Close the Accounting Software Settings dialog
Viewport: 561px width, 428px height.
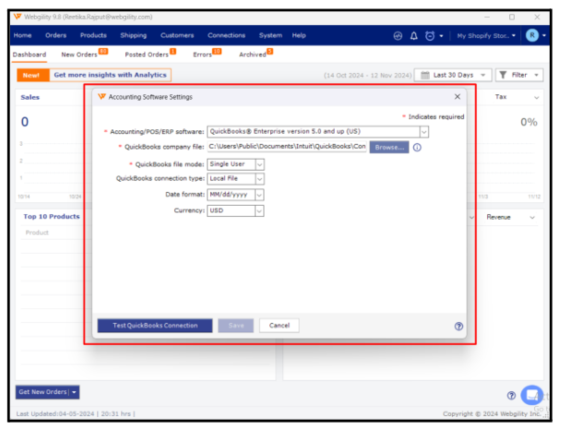tap(457, 96)
